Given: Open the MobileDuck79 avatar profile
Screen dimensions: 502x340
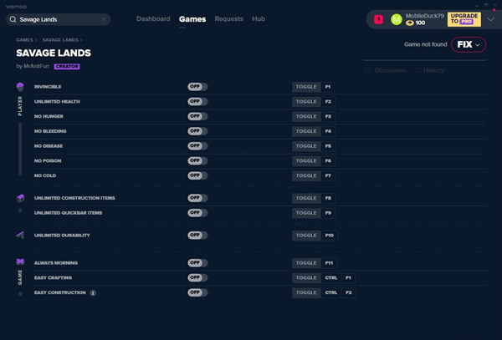Looking at the screenshot, I should tap(397, 19).
